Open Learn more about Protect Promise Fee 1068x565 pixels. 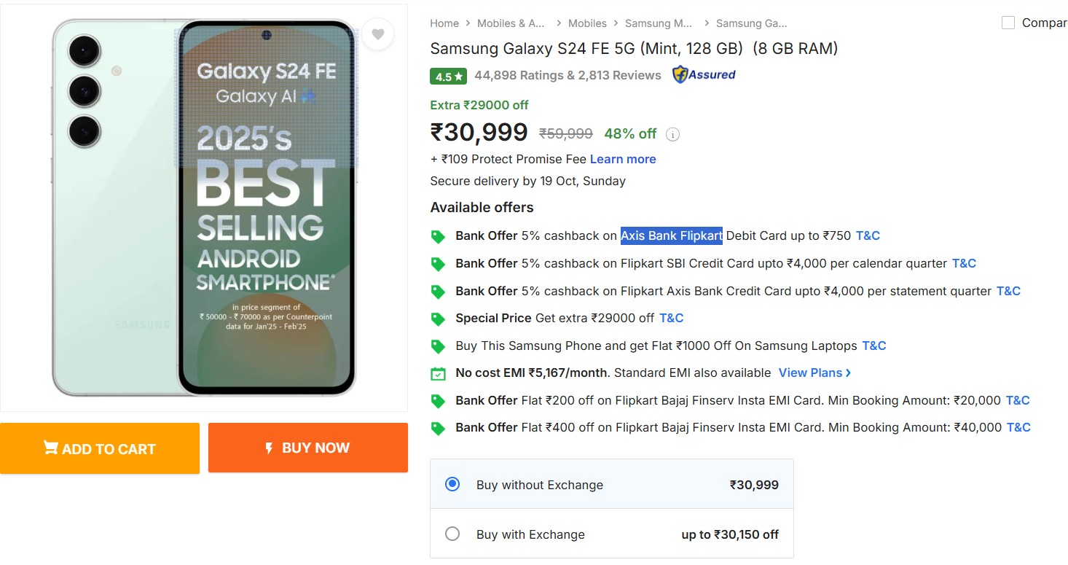[623, 159]
